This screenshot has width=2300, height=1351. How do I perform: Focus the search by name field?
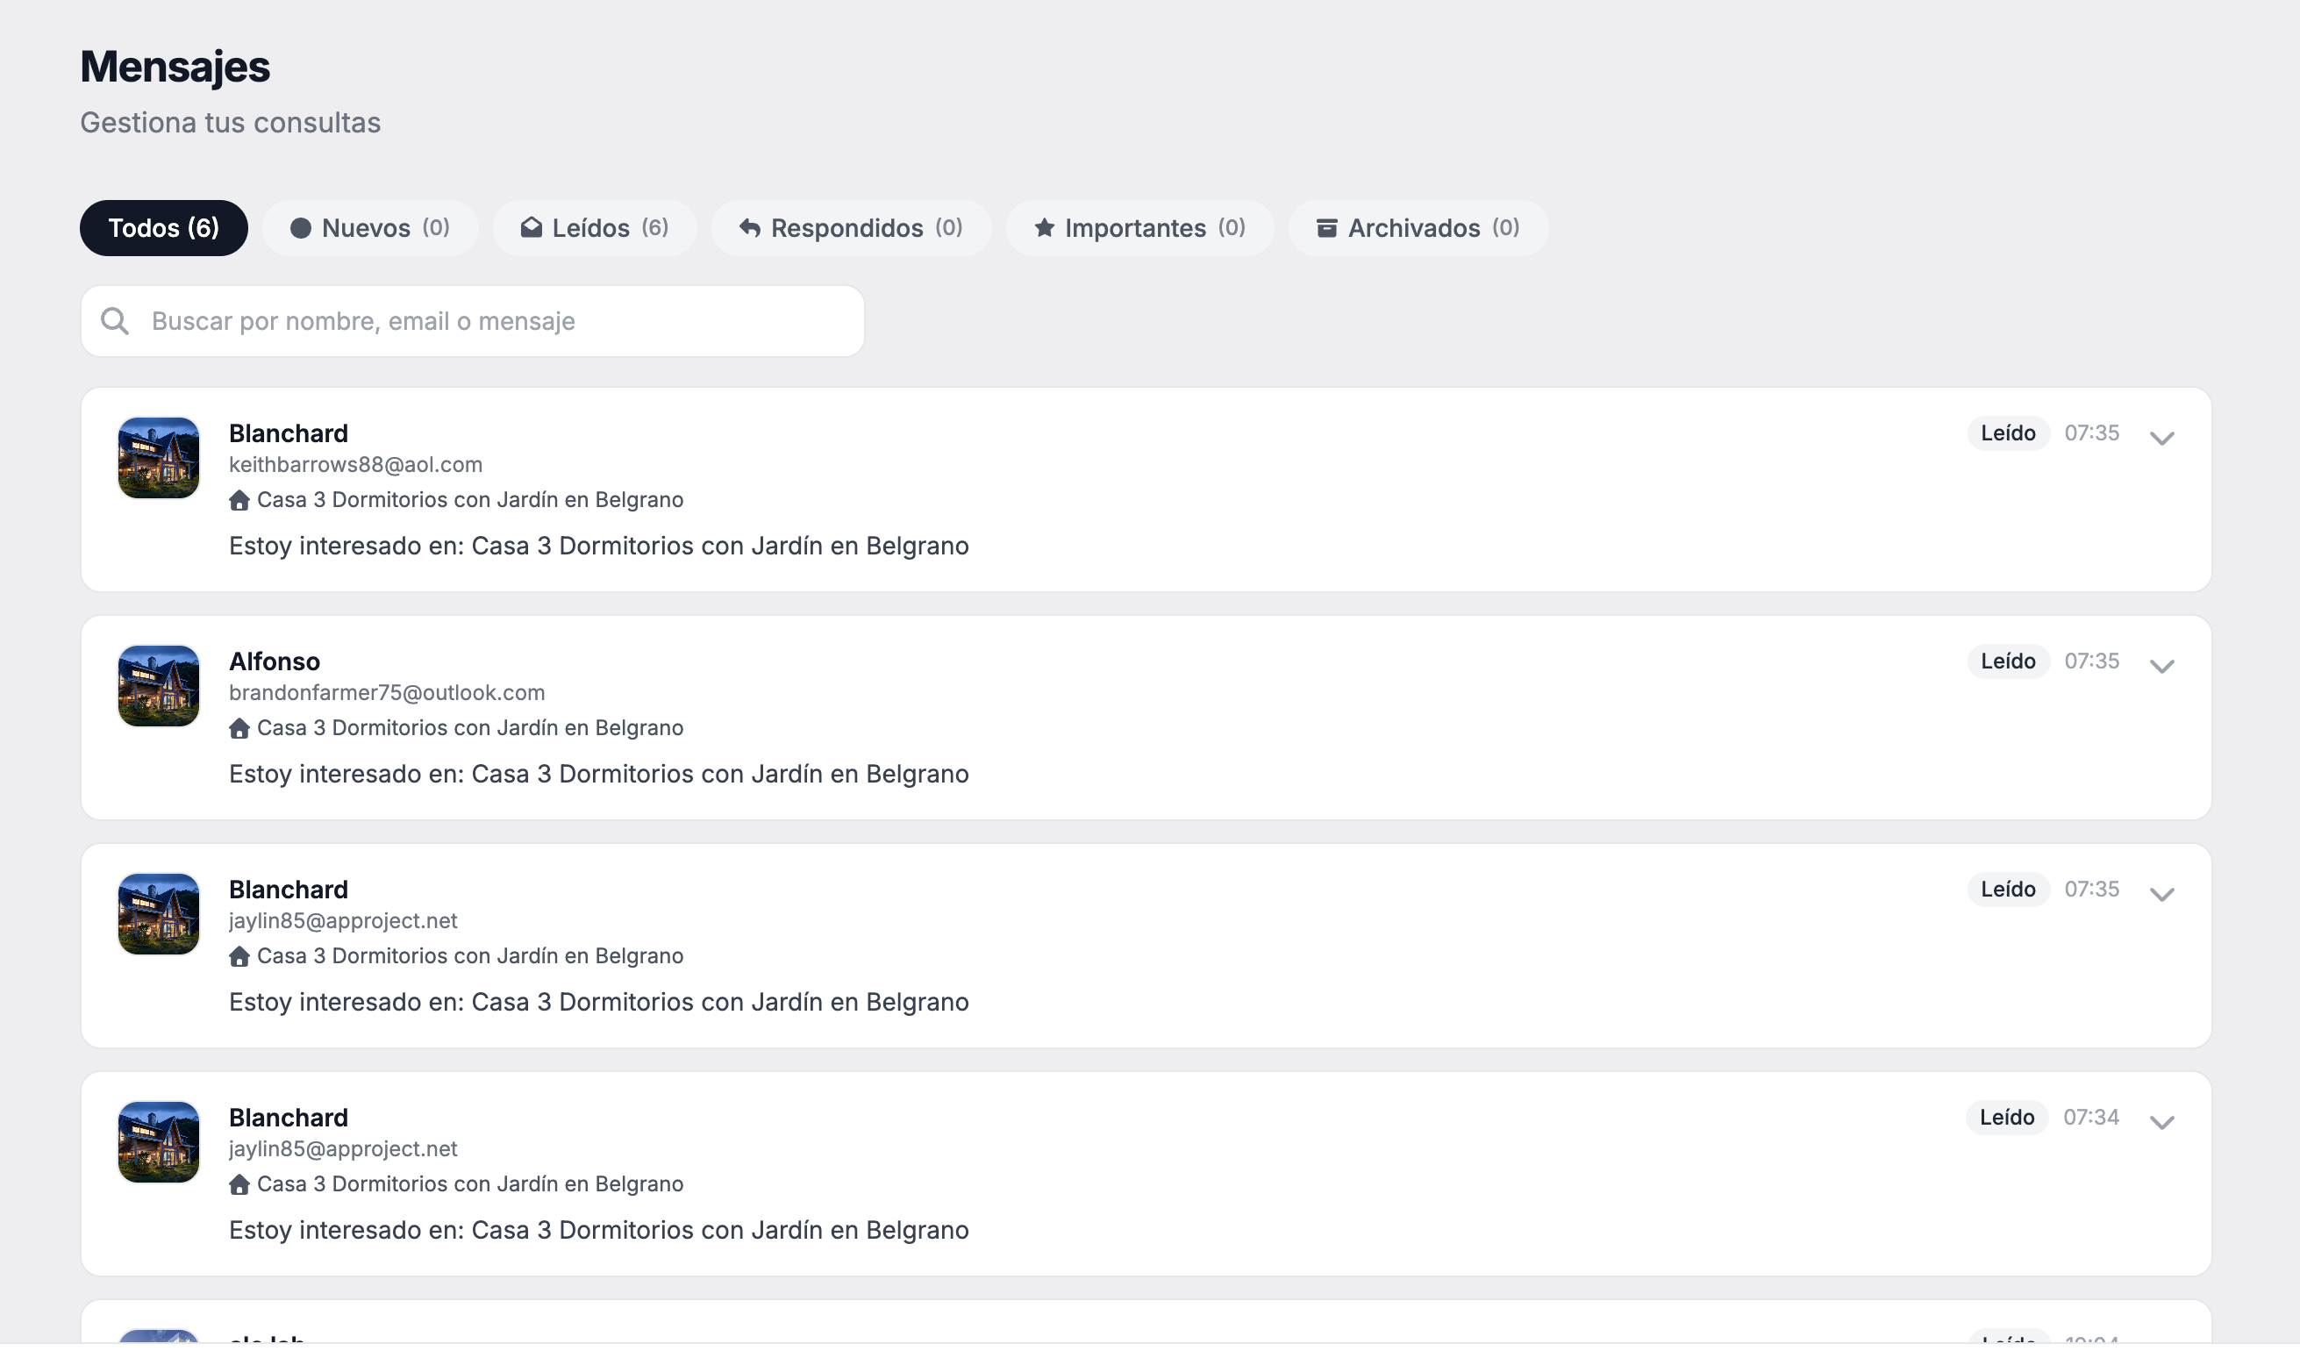click(x=493, y=321)
